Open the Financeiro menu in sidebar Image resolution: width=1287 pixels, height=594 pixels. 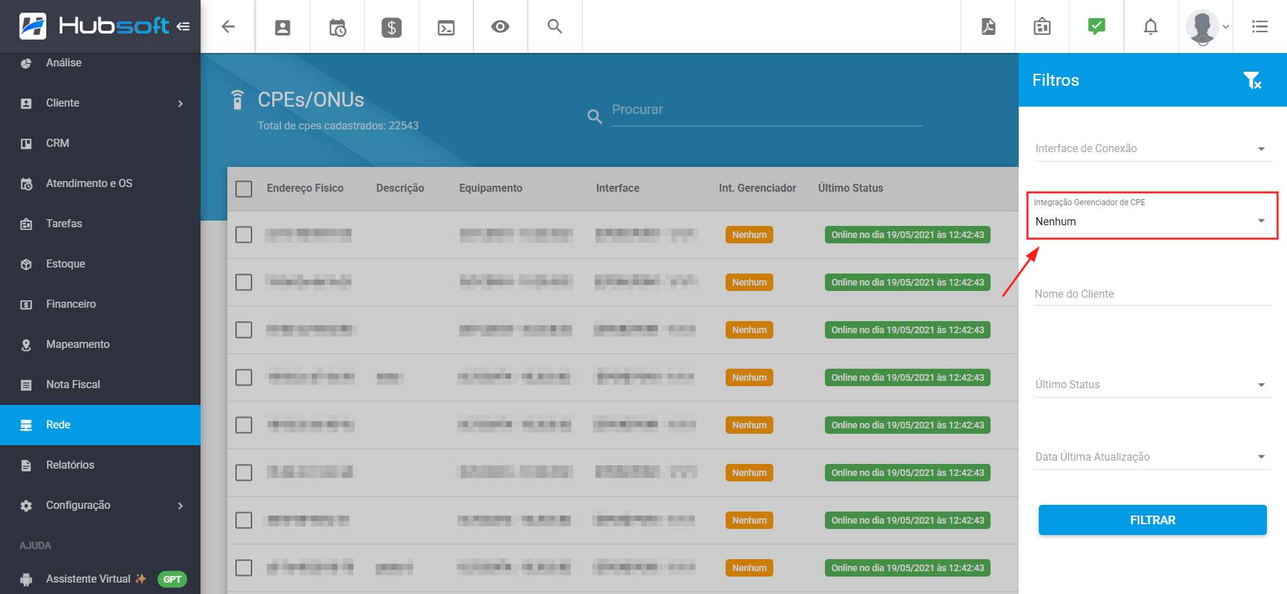click(x=71, y=304)
